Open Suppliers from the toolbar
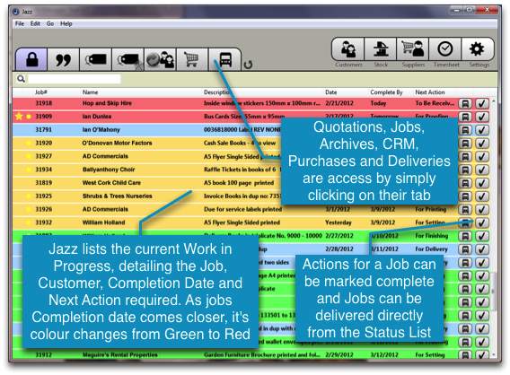Image resolution: width=510 pixels, height=375 pixels. [413, 49]
